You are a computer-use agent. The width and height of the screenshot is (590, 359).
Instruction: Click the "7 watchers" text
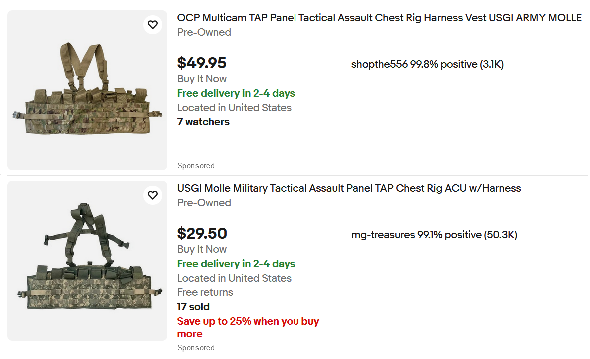[203, 122]
